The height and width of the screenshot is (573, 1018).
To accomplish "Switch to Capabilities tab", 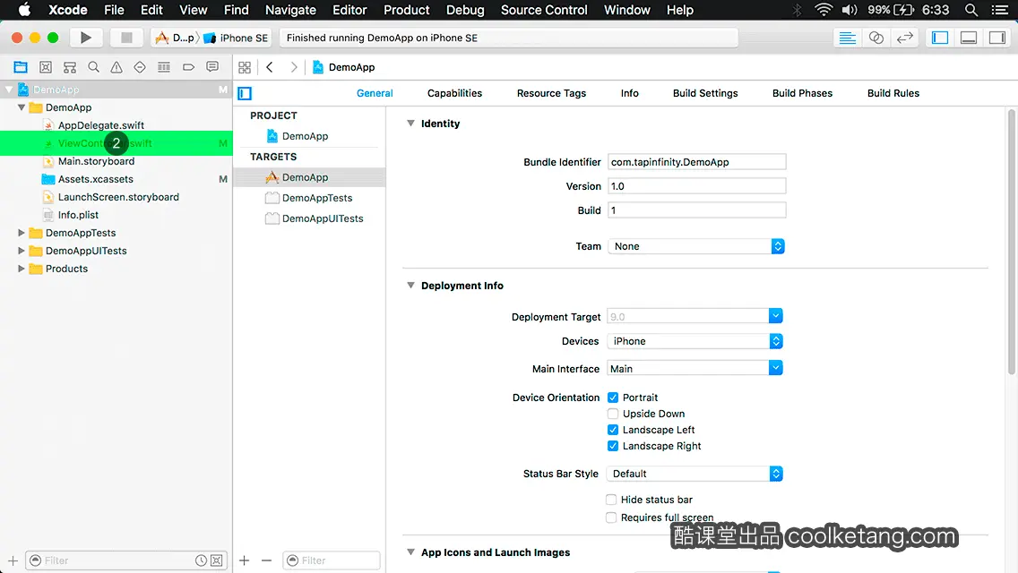I will 454,93.
